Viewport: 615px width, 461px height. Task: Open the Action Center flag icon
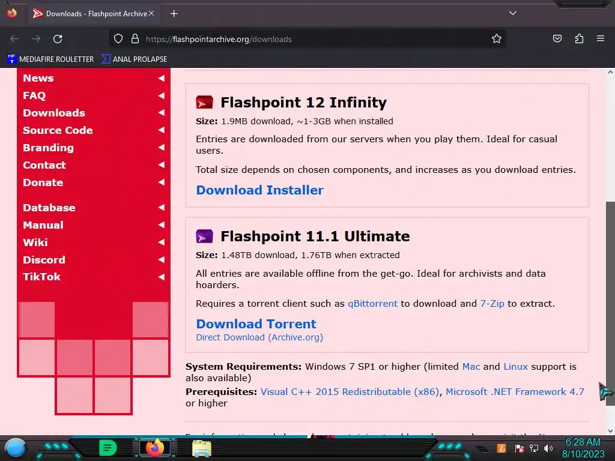(520, 448)
